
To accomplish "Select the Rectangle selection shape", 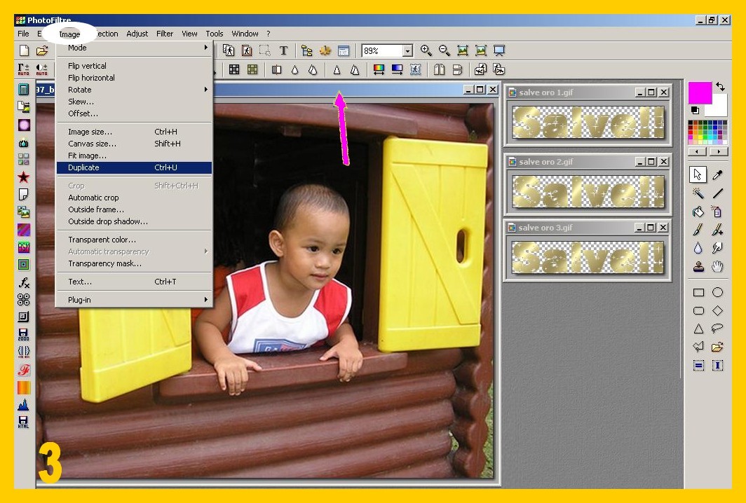I will [698, 293].
